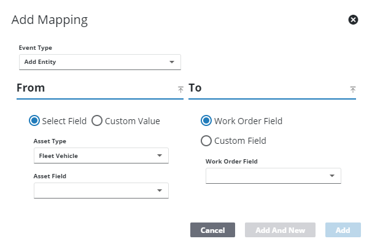Click the Asset Type label text
The width and height of the screenshot is (372, 252).
[x=50, y=141]
